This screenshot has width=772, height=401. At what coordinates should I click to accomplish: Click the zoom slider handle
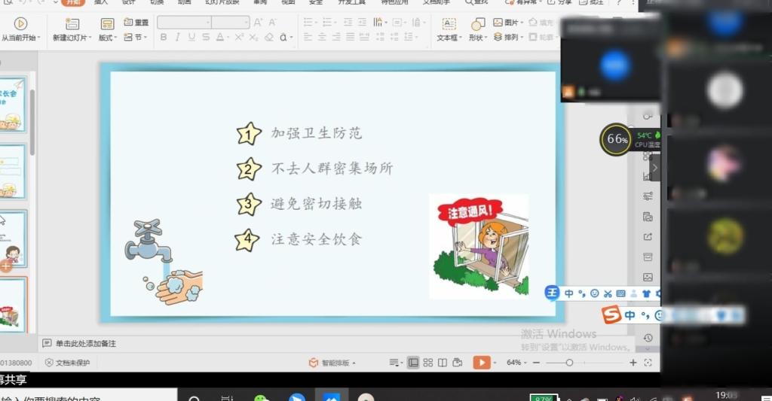tap(569, 363)
